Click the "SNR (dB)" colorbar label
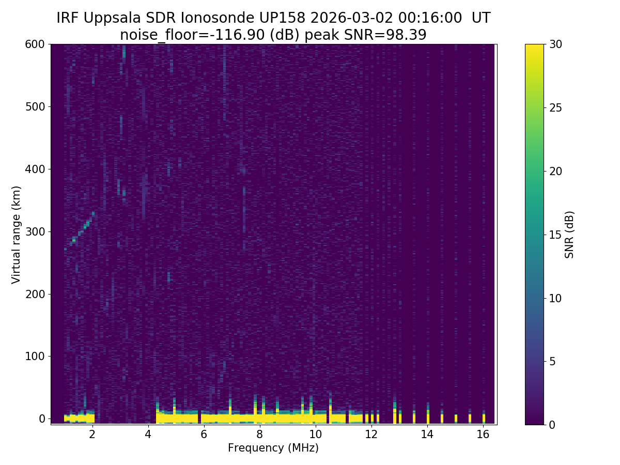620x465 pixels. click(x=569, y=234)
